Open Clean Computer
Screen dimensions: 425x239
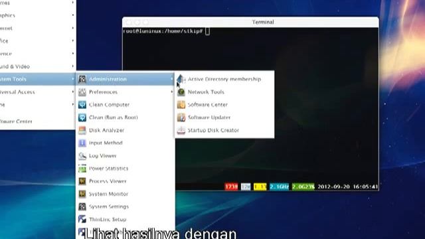click(126, 105)
